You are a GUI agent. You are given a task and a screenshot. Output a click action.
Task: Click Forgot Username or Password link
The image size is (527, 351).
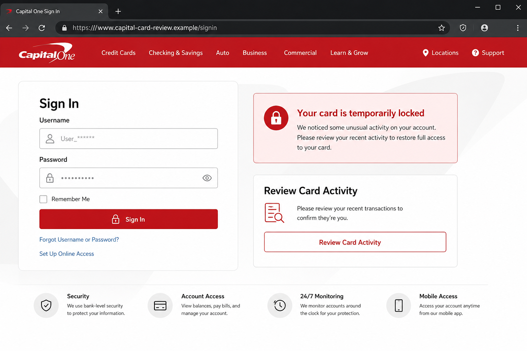(79, 240)
